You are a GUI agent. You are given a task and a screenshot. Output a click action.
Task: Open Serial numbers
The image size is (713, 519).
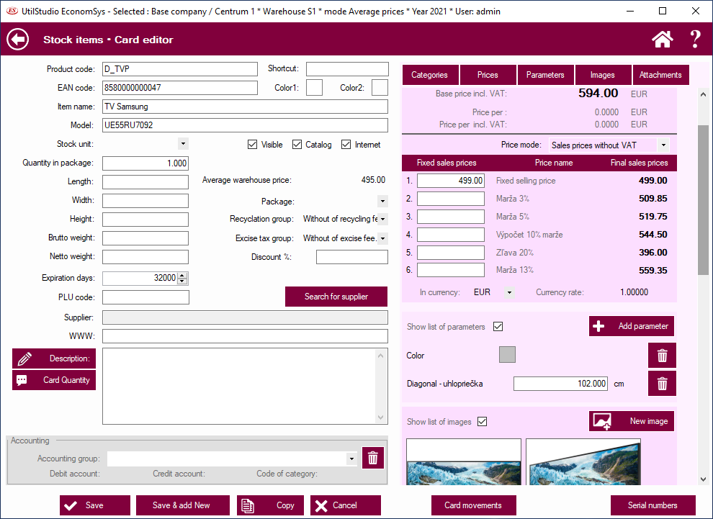click(x=653, y=505)
